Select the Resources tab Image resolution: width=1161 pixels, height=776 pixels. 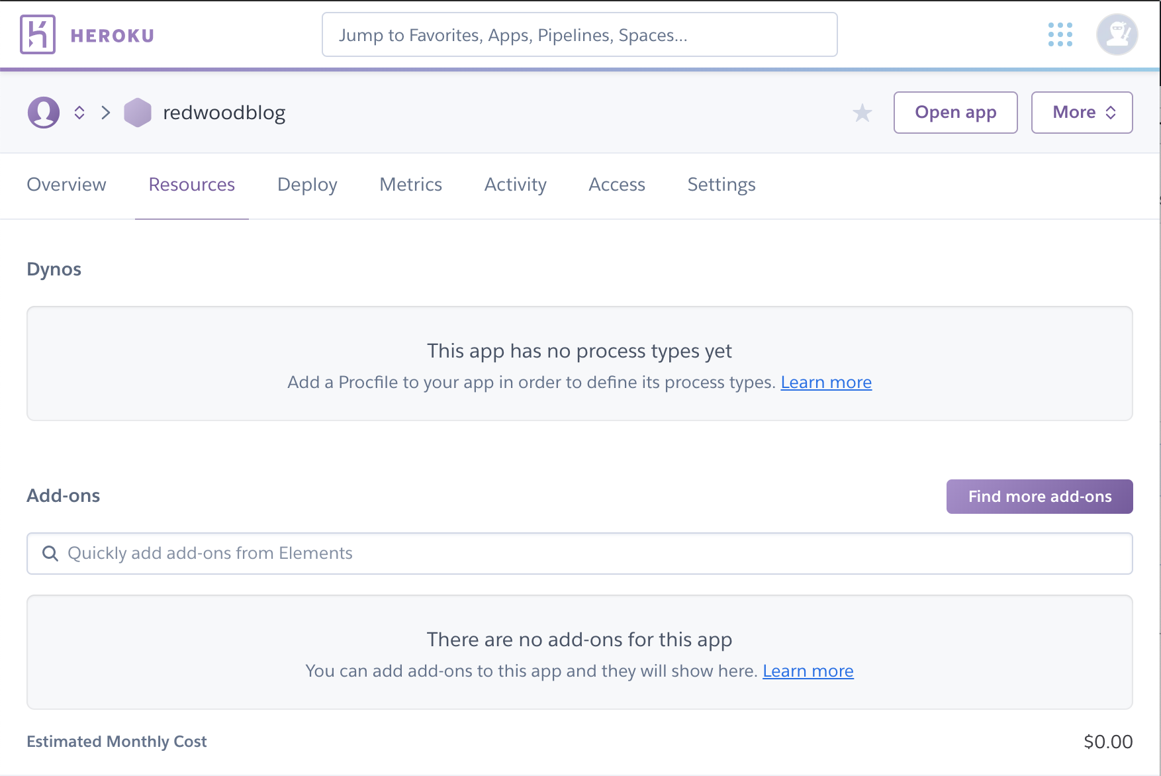click(x=192, y=185)
